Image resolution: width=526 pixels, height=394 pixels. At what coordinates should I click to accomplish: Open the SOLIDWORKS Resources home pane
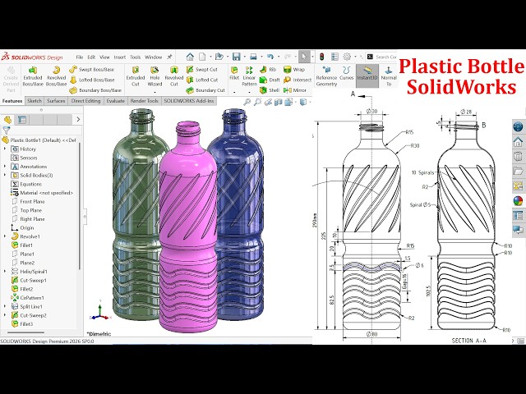pos(519,142)
